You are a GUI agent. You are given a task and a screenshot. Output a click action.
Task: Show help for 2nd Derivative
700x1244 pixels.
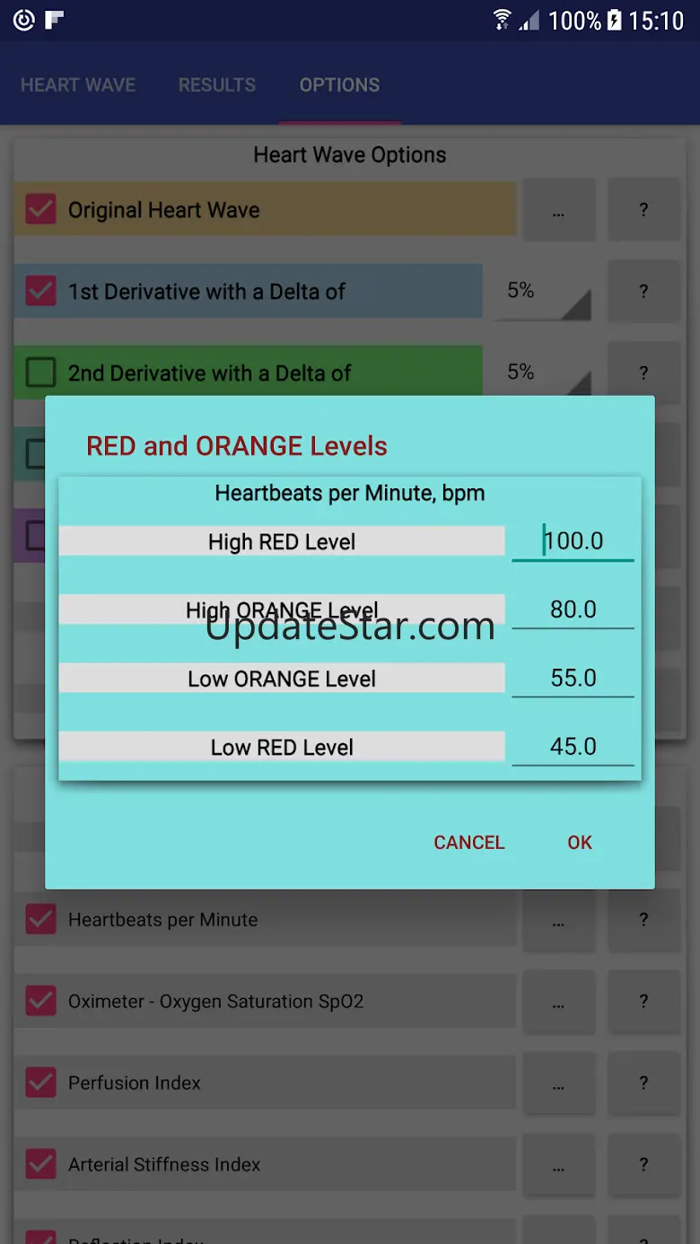pos(643,372)
